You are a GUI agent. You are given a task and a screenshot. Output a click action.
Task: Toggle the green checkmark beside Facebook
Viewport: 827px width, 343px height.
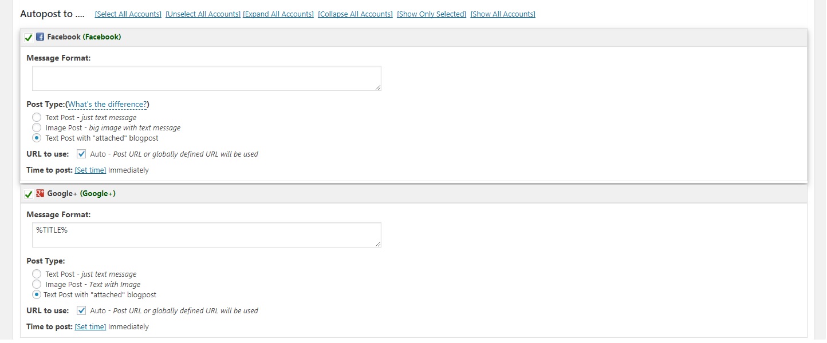click(29, 38)
